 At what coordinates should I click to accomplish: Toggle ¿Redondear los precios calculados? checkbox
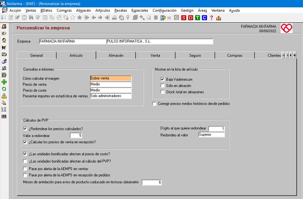(x=25, y=129)
